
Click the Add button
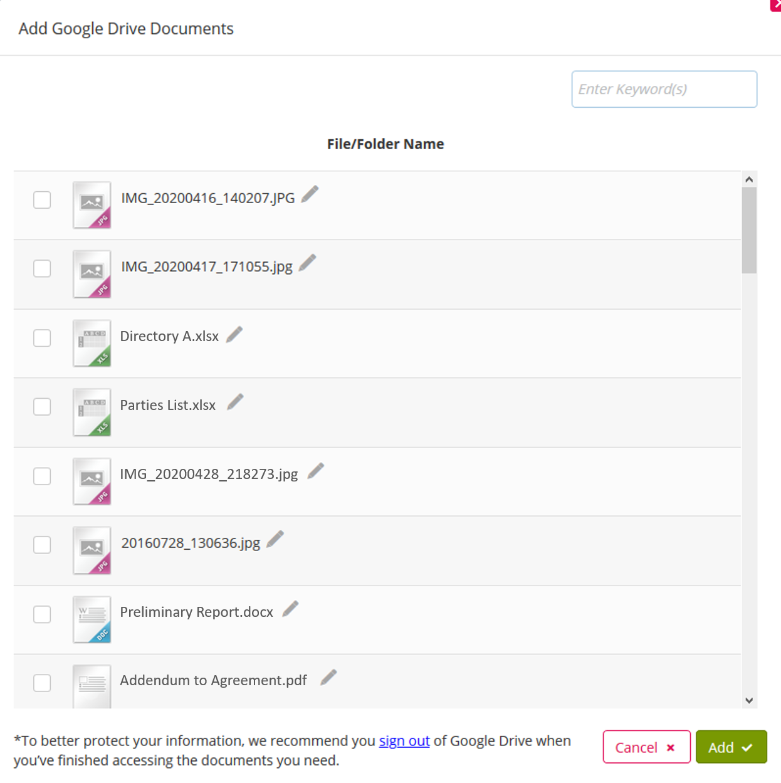tap(731, 747)
